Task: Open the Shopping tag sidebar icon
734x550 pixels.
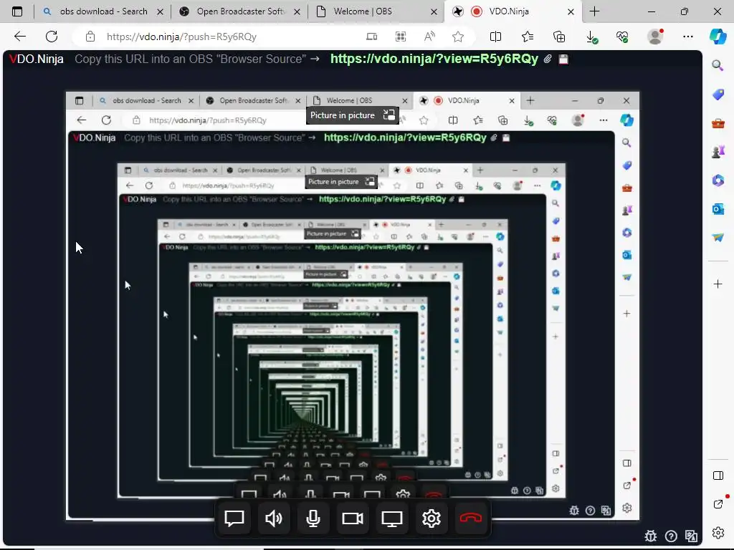Action: tap(718, 95)
